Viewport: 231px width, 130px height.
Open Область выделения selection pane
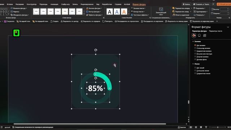pos(181,15)
